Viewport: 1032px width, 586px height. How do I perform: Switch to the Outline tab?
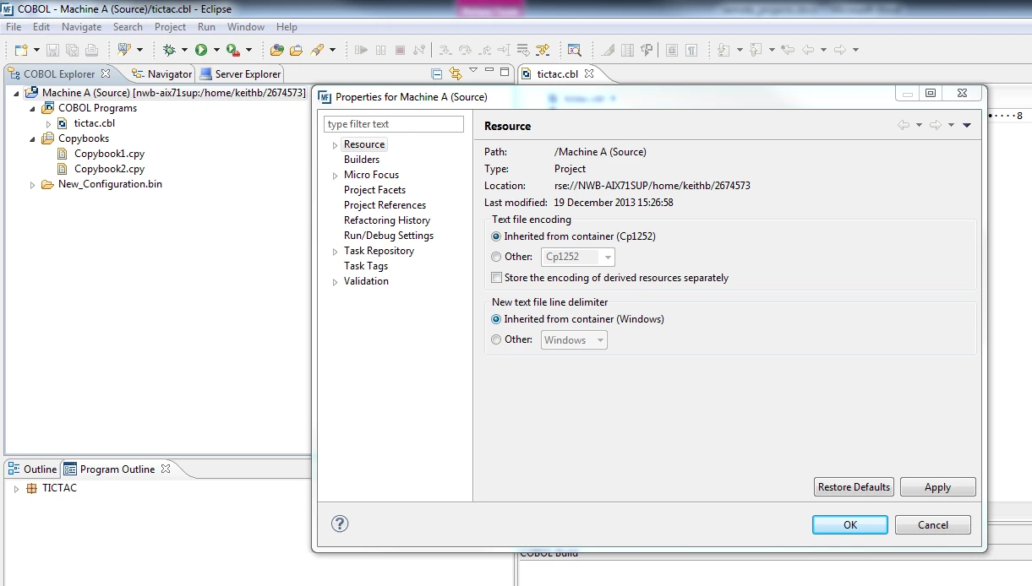pos(32,469)
